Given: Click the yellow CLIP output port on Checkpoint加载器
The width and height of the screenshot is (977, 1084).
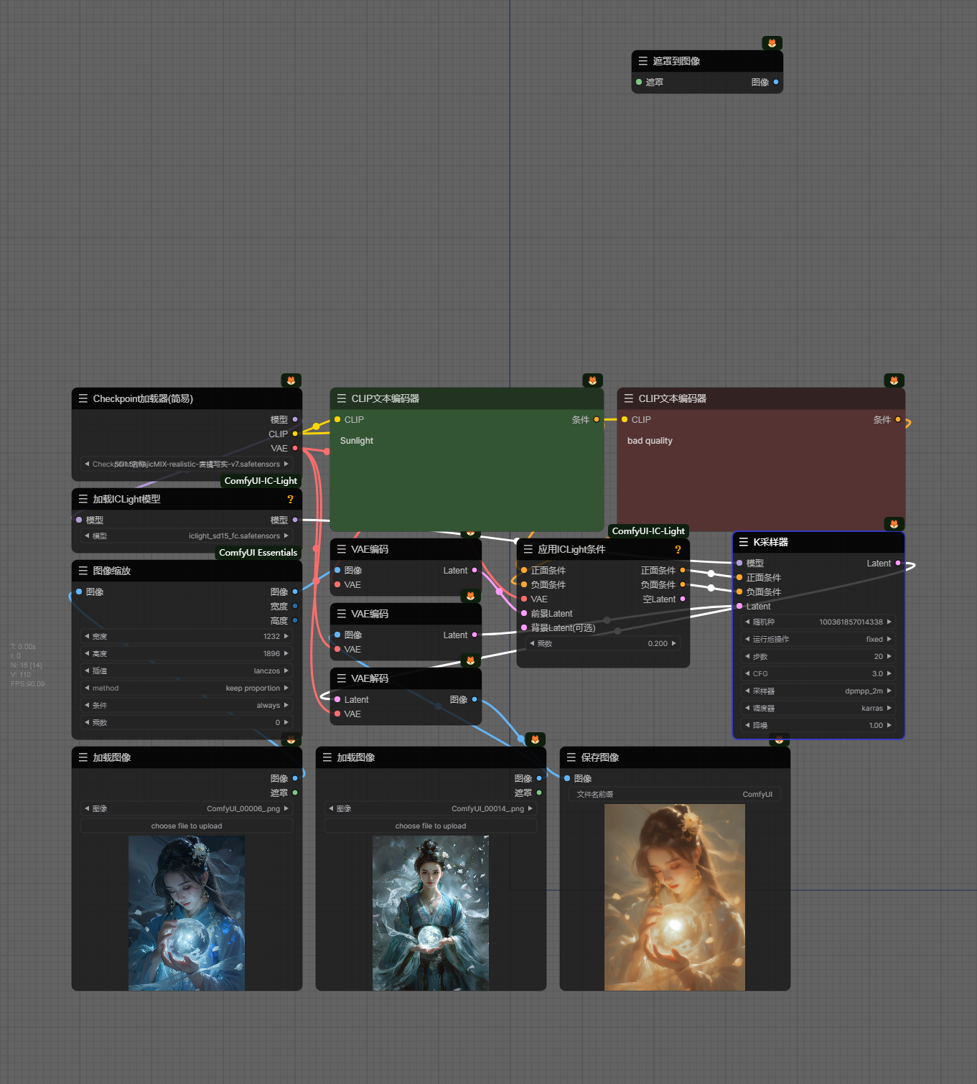Looking at the screenshot, I should 295,434.
